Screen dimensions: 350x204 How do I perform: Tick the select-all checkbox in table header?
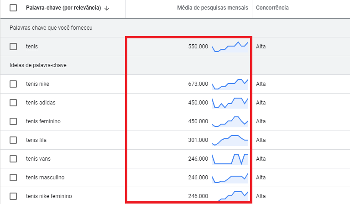click(13, 8)
